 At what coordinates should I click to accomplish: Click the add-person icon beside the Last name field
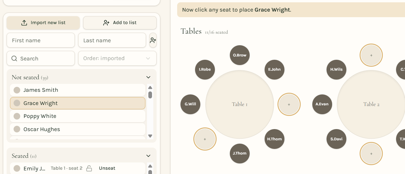pos(153,40)
